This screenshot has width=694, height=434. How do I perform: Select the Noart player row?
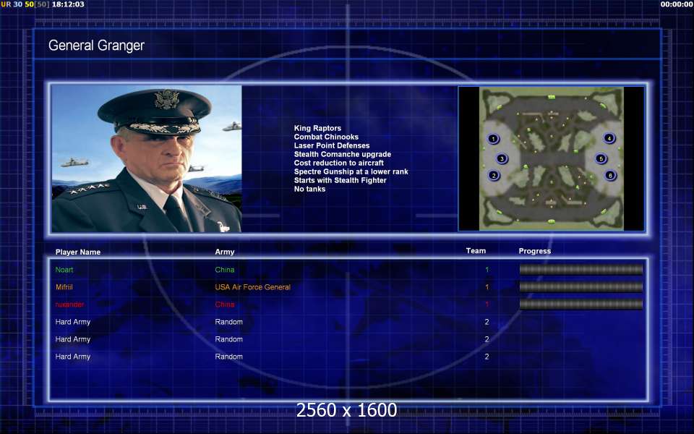coord(348,270)
